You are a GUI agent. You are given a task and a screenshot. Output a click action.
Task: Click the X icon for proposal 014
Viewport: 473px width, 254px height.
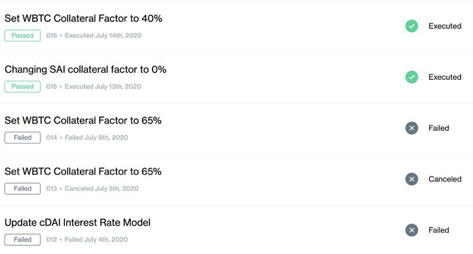412,128
